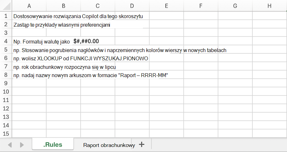Click the Select All corner triangle
287x152 pixels.
pos(7,6)
